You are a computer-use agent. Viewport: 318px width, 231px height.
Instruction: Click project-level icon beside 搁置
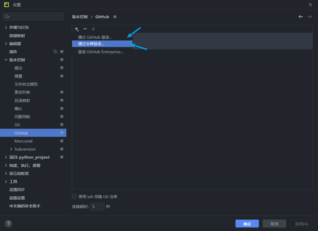(x=62, y=76)
